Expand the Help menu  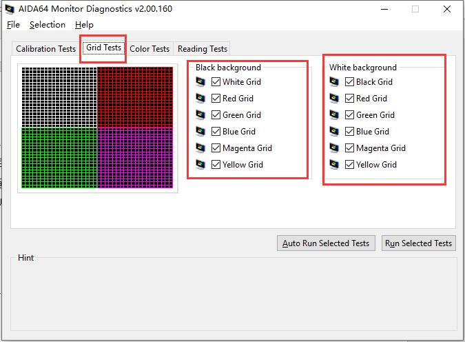point(84,25)
